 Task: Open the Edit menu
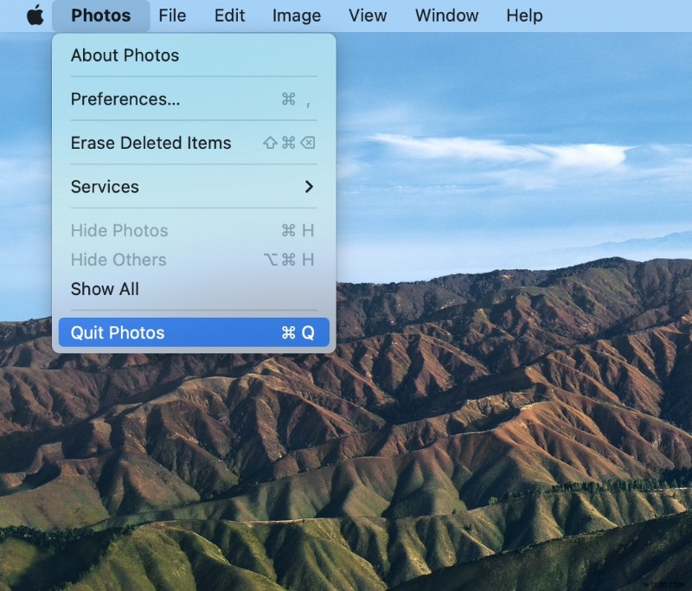[x=228, y=15]
